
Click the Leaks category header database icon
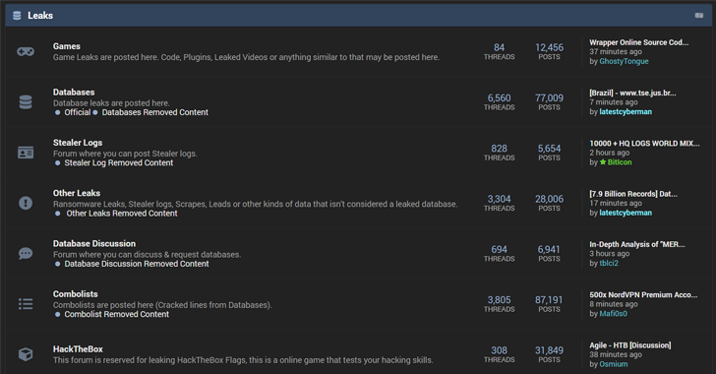17,16
